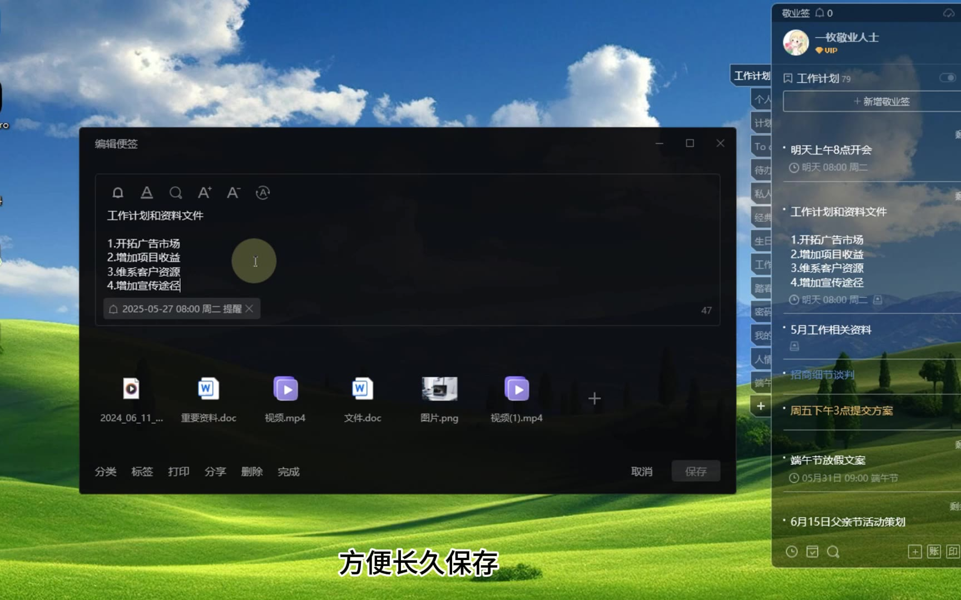The height and width of the screenshot is (600, 961).
Task: Open the note 端午节放假文案
Action: coord(828,460)
